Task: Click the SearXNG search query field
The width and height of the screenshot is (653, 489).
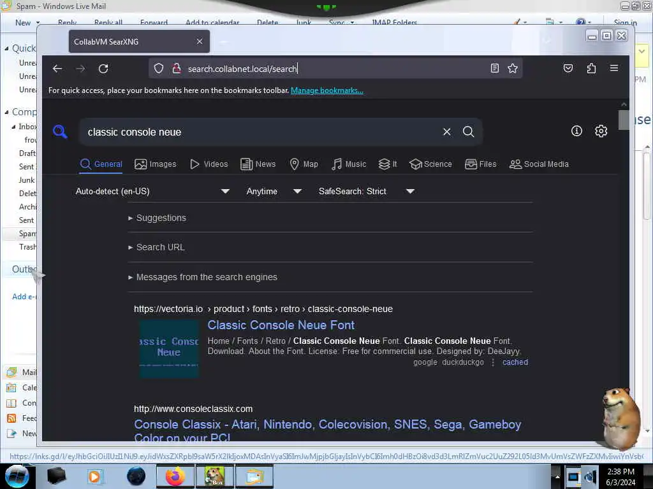Action: coord(262,132)
